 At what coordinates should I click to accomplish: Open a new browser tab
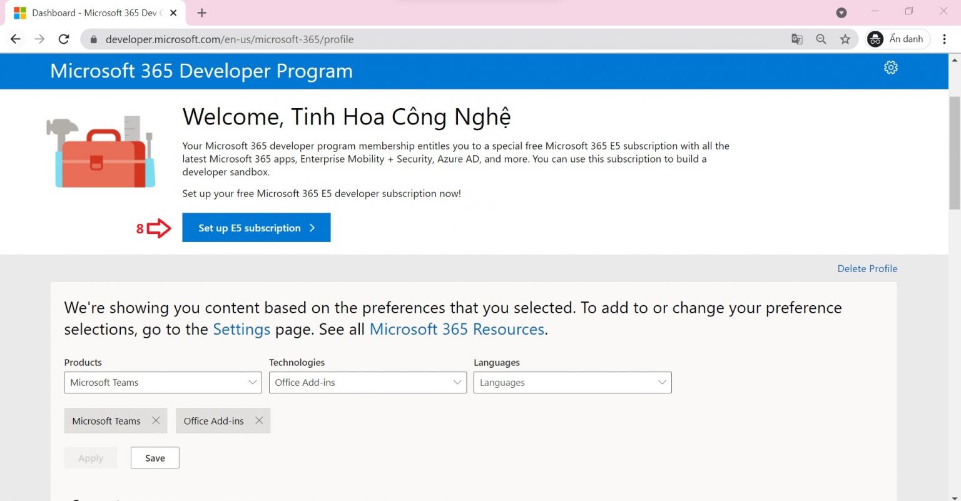pos(201,13)
